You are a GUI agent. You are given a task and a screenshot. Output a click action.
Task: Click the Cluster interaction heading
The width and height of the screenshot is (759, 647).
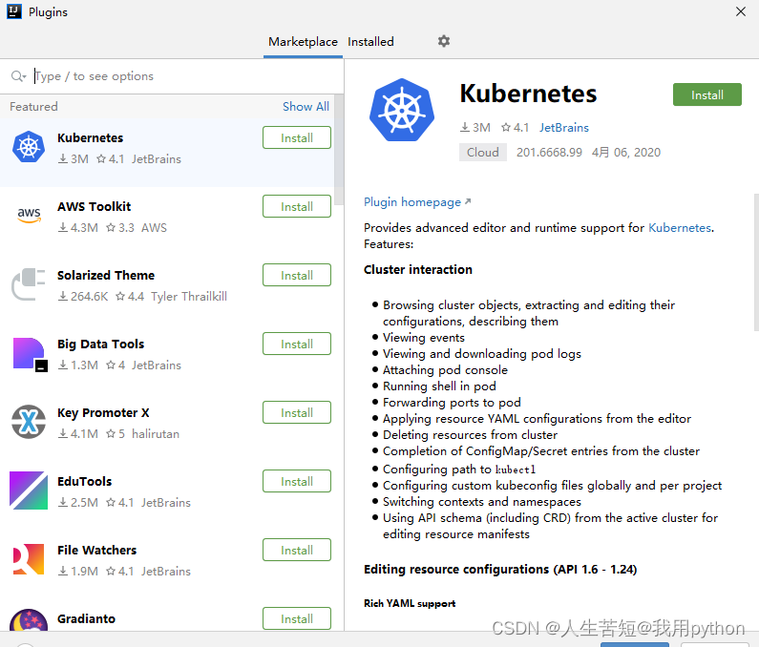[418, 269]
